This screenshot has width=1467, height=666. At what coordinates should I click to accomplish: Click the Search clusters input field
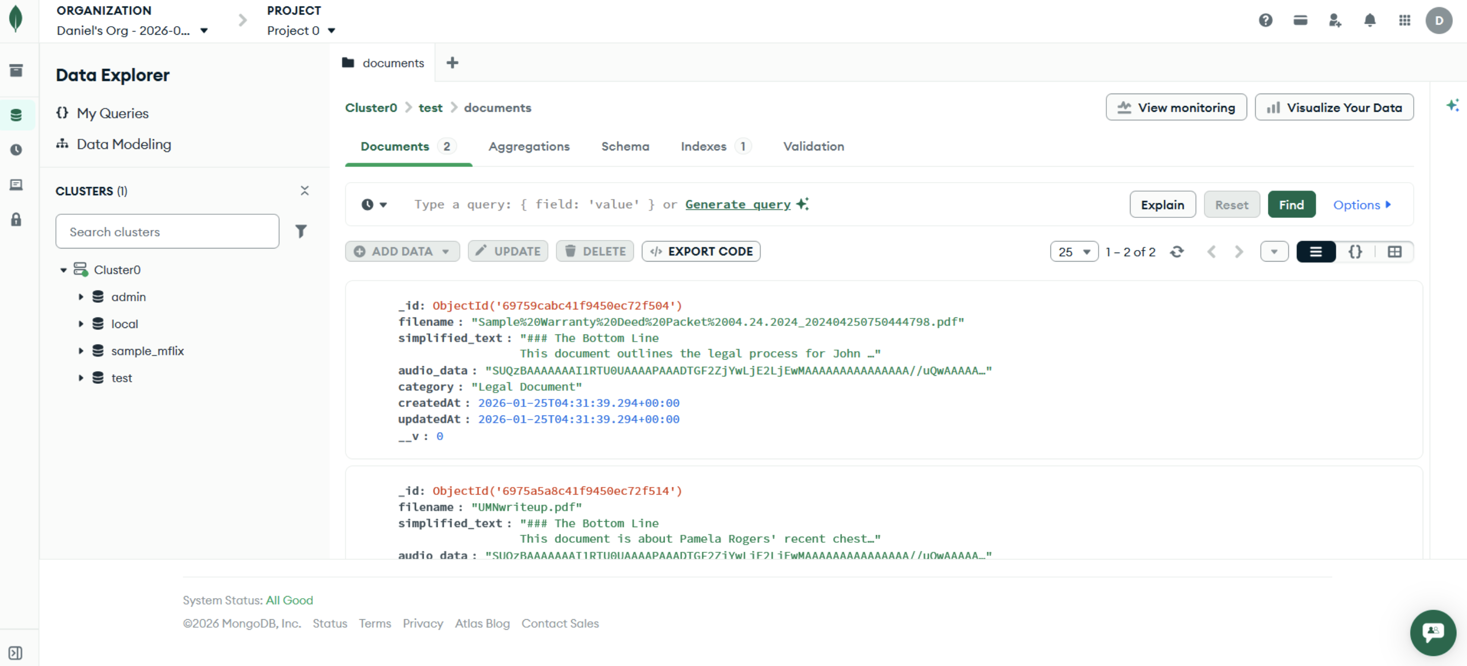167,232
